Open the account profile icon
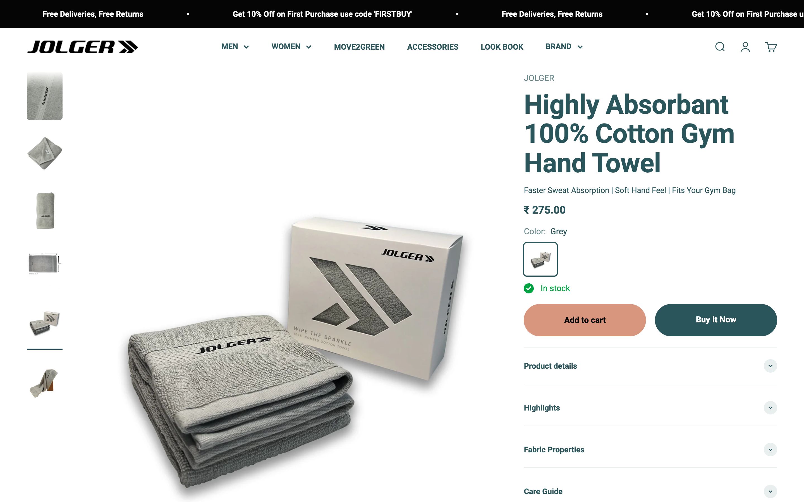 click(745, 47)
